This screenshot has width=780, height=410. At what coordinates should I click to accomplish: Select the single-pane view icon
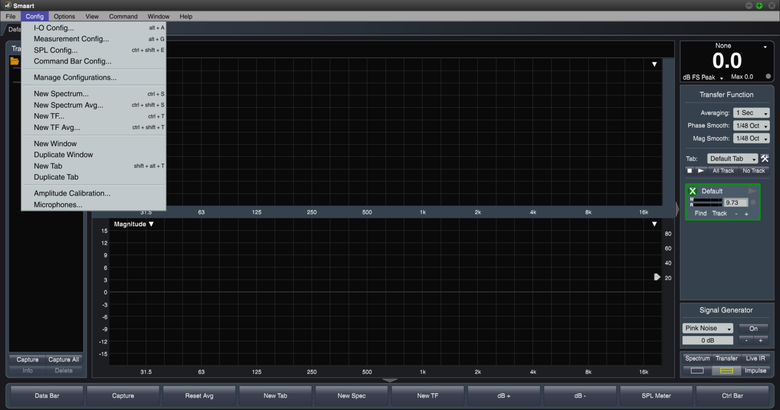[x=697, y=370]
